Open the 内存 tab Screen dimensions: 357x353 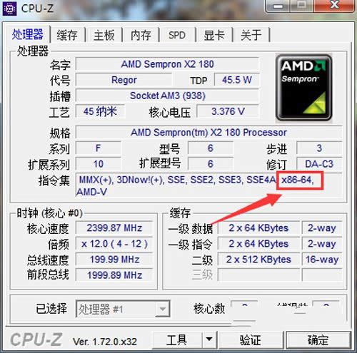click(x=141, y=35)
